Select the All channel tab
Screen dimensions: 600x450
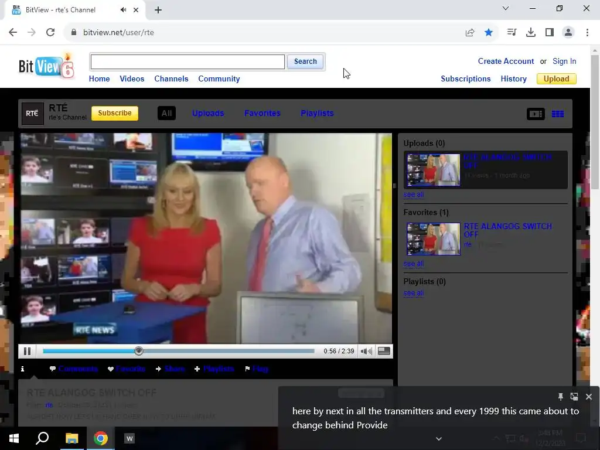(166, 113)
